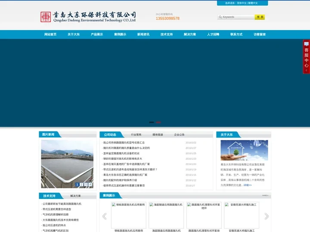The width and height of the screenshot is (310, 232).
Task: Open 人才招聘 in navigation bar
Action: coord(213,34)
